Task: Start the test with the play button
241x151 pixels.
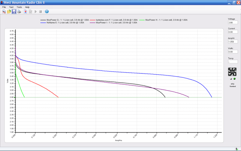Action: tap(36, 12)
